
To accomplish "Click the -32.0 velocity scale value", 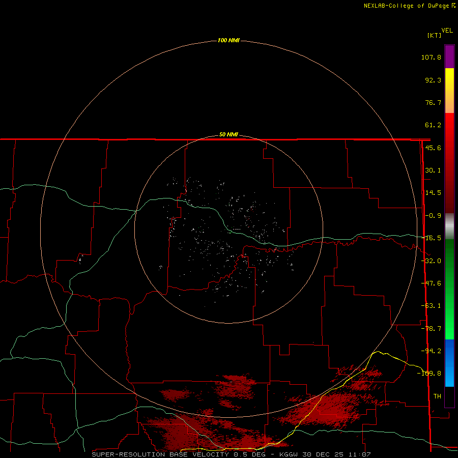I will 431,261.
